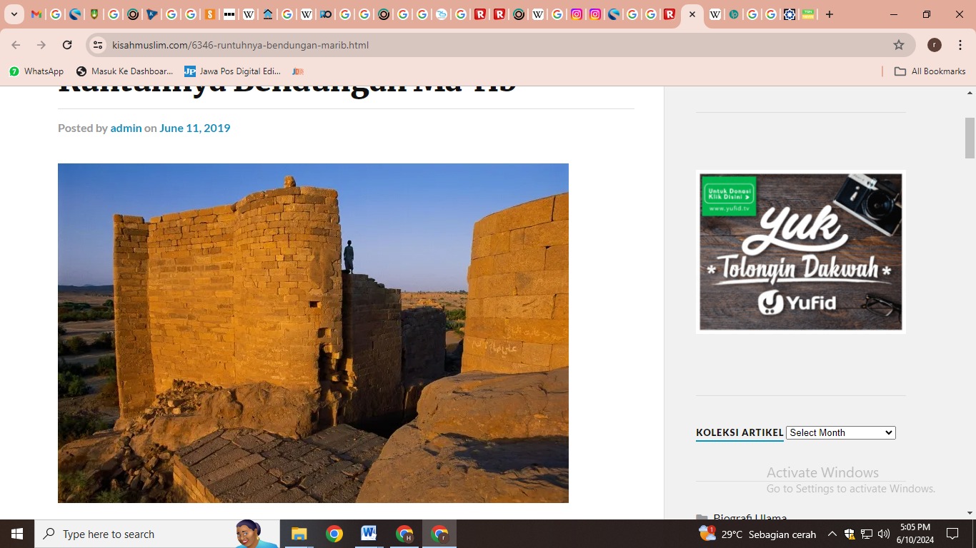Open the Select Month dropdown
976x548 pixels.
pos(840,432)
